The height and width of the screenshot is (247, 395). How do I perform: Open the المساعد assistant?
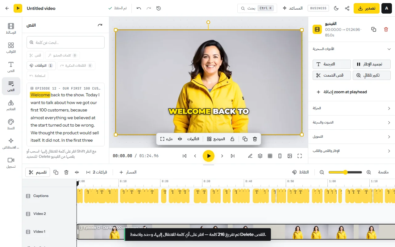pos(293,8)
